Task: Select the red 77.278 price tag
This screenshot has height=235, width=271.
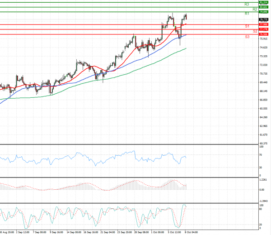Action: [264, 29]
